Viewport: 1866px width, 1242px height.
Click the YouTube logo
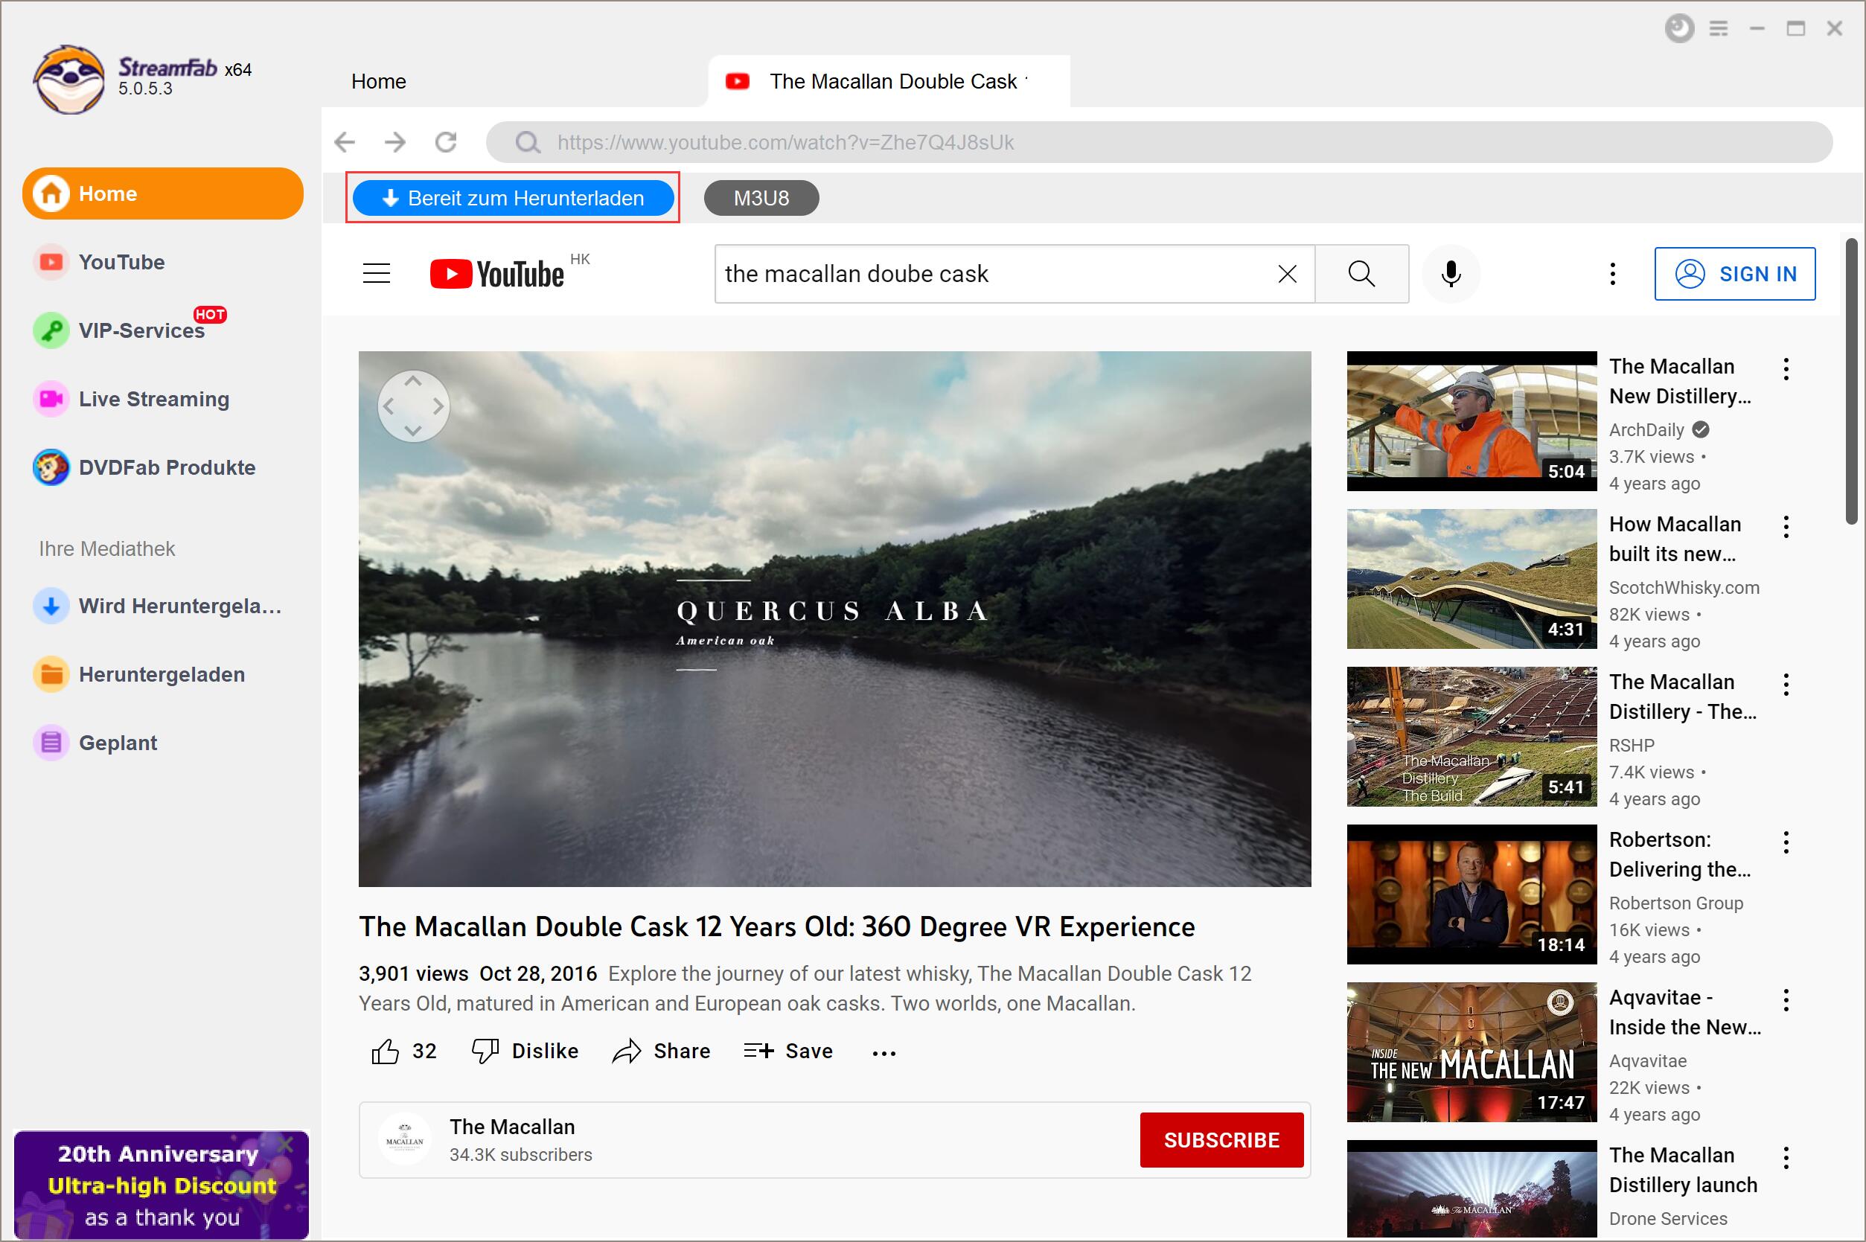tap(497, 274)
